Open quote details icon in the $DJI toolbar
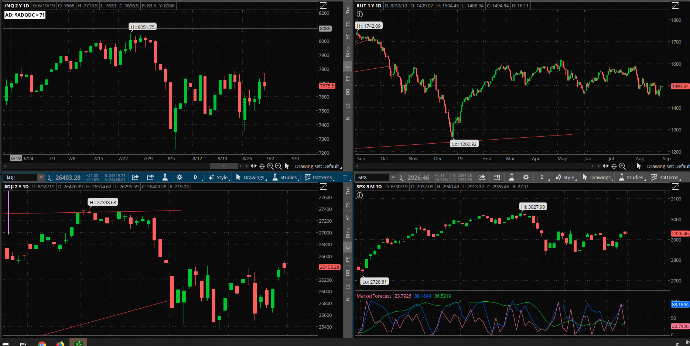690x346 pixels. point(150,177)
